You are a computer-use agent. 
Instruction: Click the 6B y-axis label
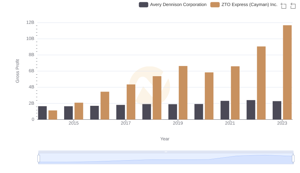click(x=31, y=71)
